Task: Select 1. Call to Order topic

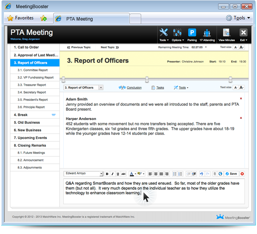Action: pyautogui.click(x=35, y=47)
